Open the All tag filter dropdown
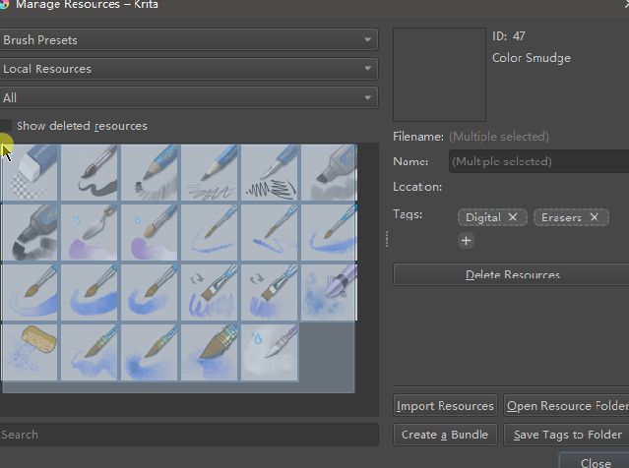Viewport: 629px width, 468px height. [x=189, y=97]
